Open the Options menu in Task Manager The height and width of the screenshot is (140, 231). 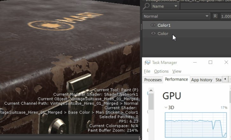(x=161, y=71)
